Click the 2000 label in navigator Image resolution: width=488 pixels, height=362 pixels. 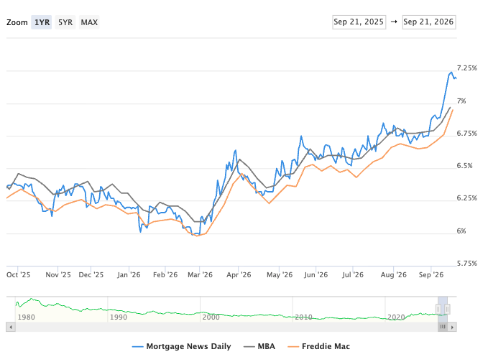point(211,317)
